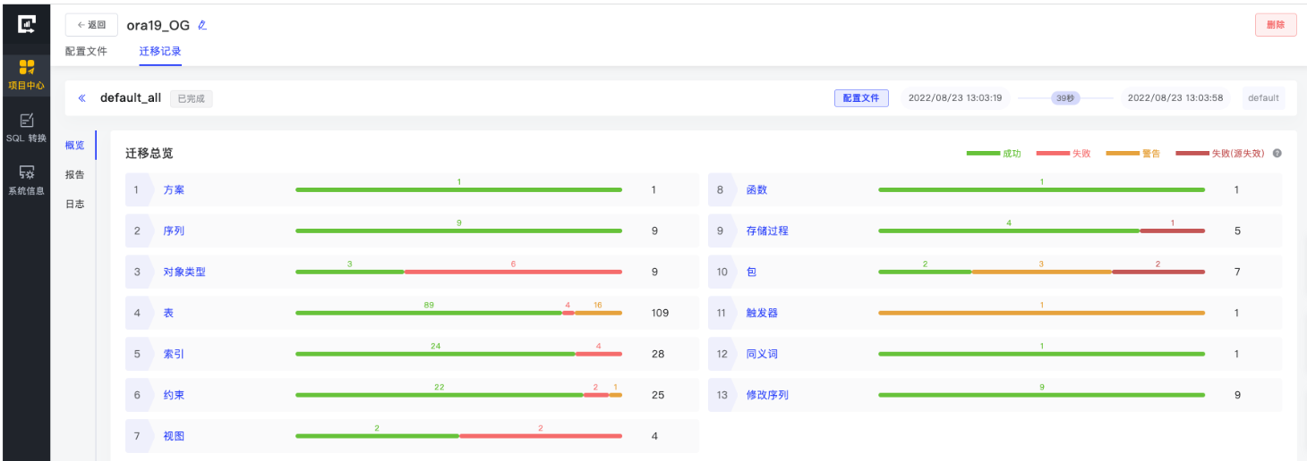The height and width of the screenshot is (461, 1307).
Task: Click the edit pencil next to ora19_OG
Action: click(202, 25)
